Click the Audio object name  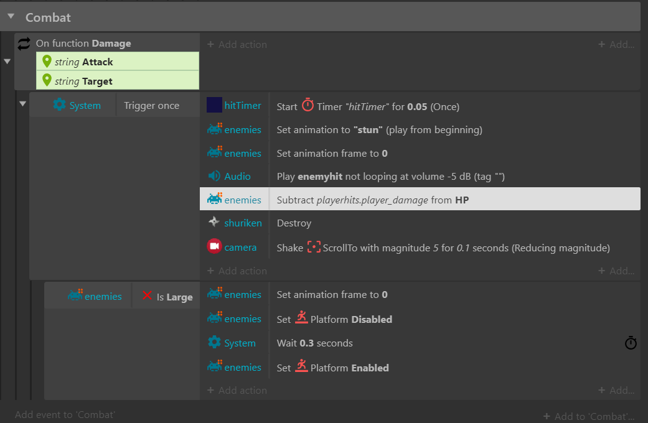[237, 177]
